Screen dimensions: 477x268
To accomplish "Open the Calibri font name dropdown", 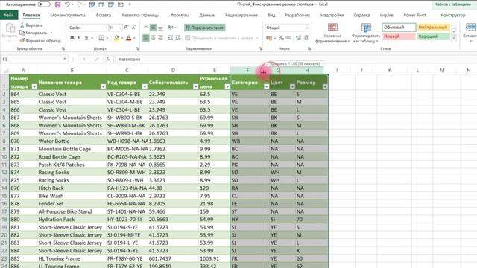I will pyautogui.click(x=106, y=28).
